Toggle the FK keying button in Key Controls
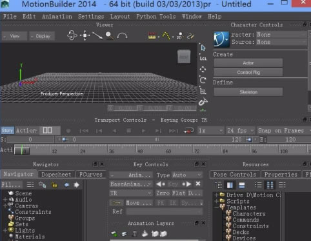 [x=161, y=203]
